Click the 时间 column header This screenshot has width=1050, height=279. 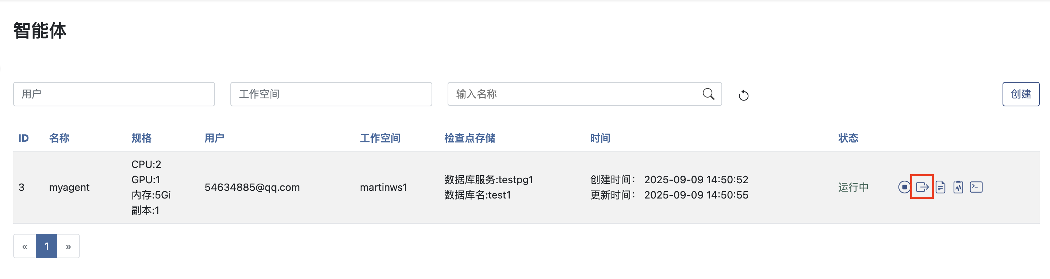600,138
